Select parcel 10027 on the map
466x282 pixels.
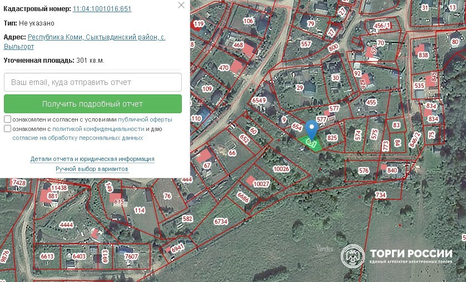pos(261,184)
